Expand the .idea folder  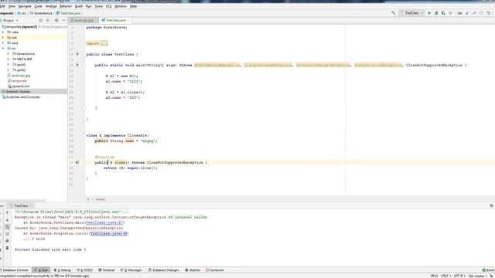pos(3,32)
